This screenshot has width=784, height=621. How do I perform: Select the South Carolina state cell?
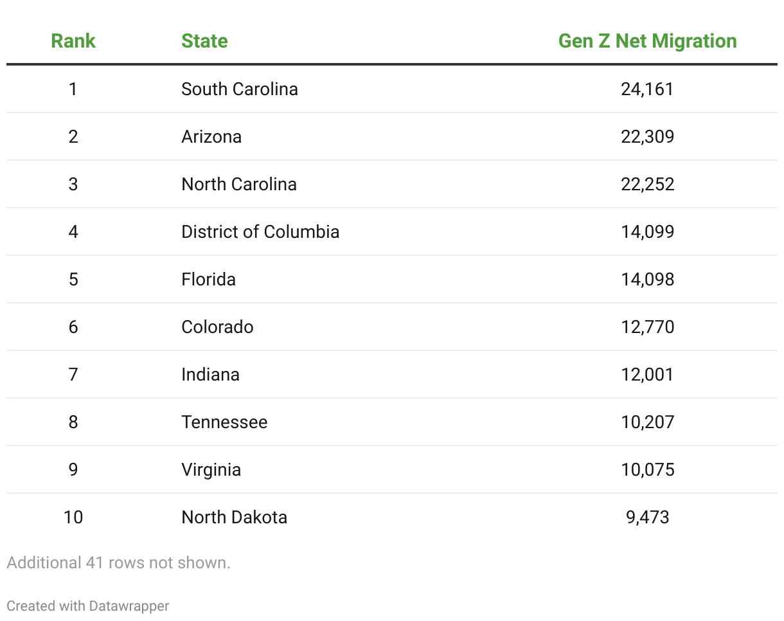(240, 89)
